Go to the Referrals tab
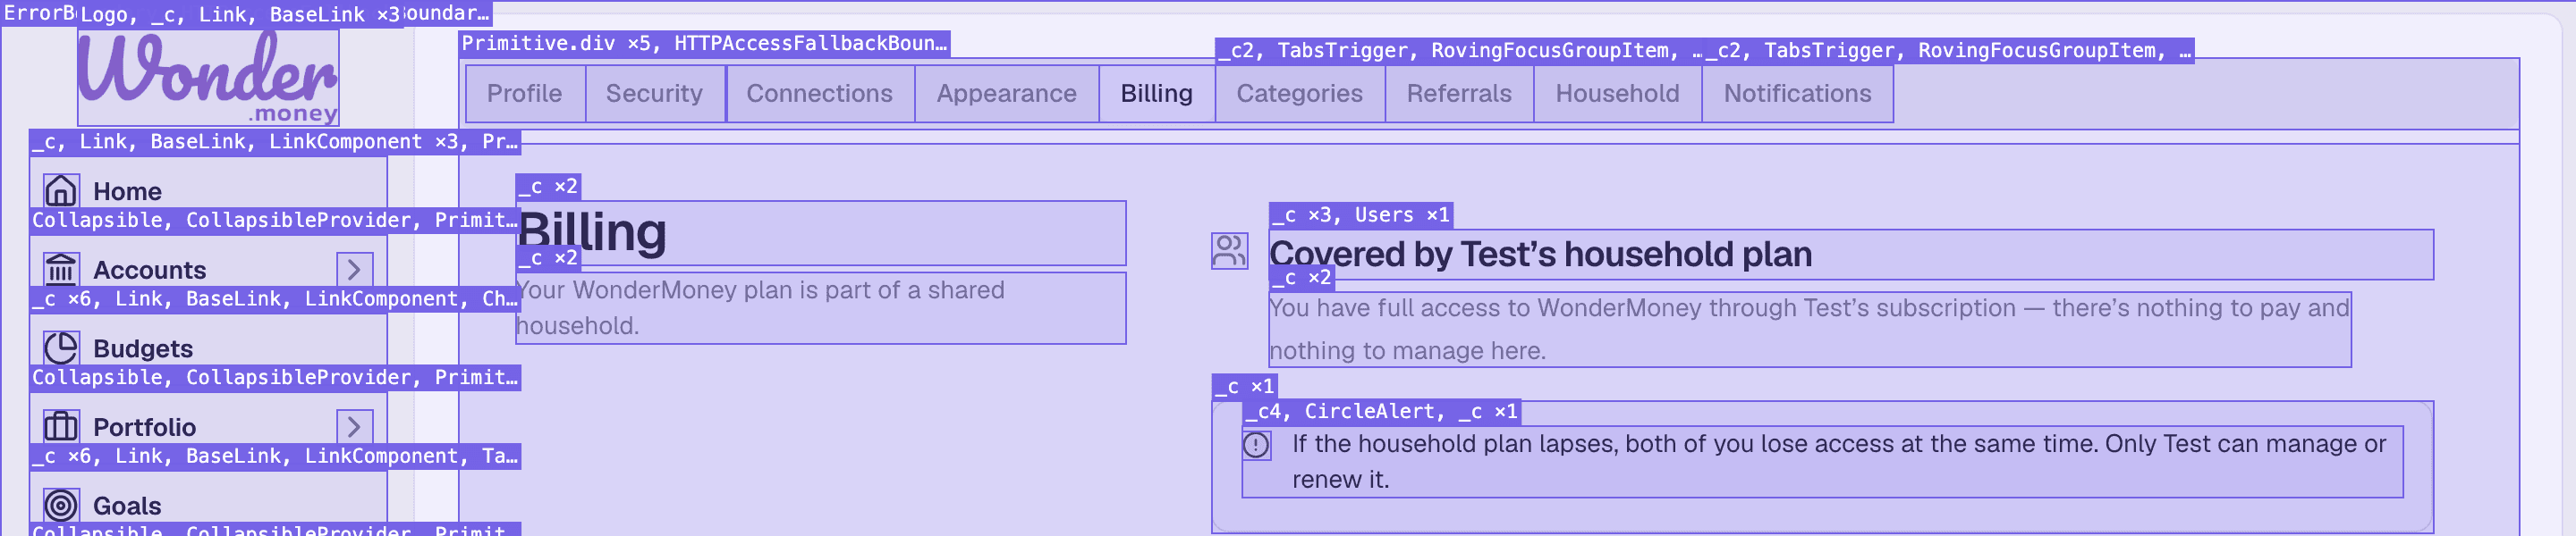 (1460, 94)
